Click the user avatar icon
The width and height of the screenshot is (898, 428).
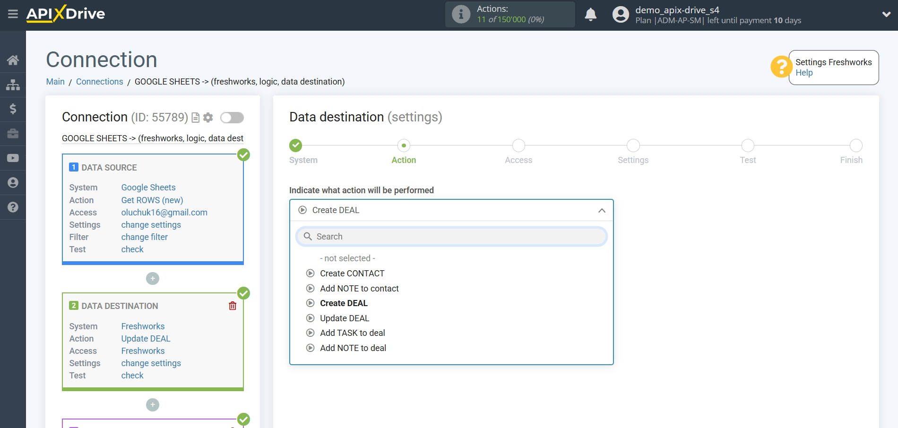tap(621, 14)
